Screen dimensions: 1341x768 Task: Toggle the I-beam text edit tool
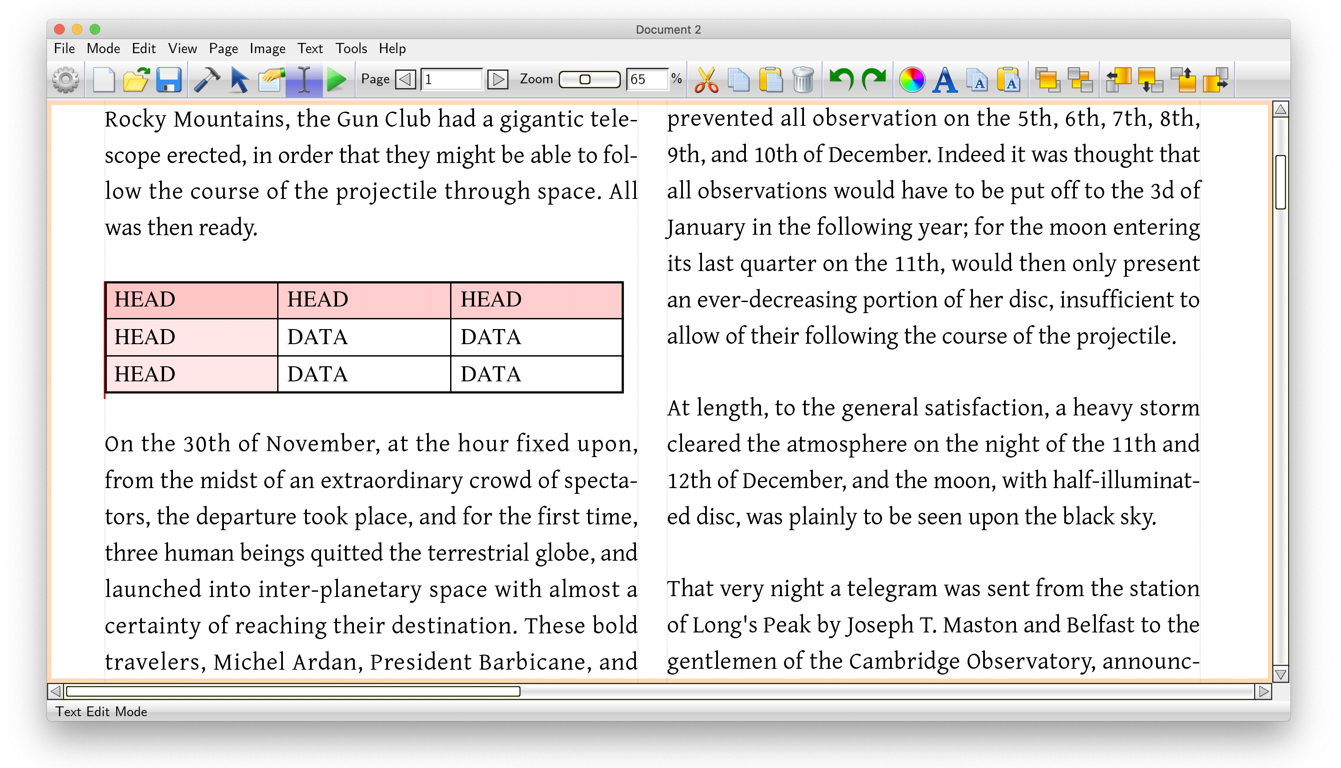[304, 80]
